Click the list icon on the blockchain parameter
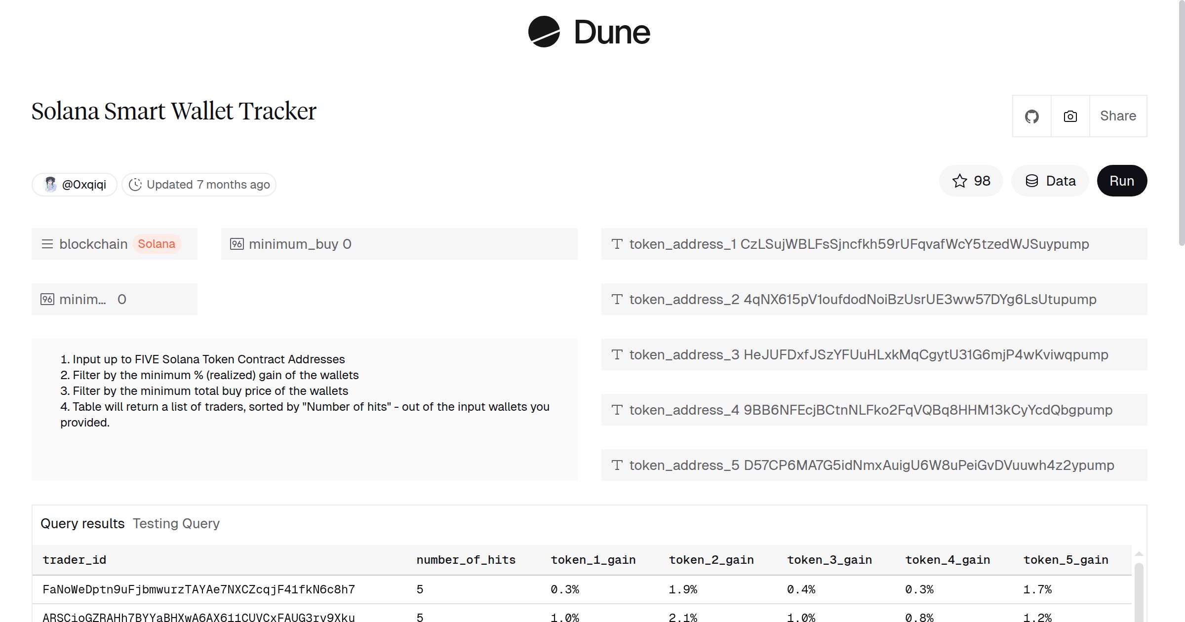The image size is (1185, 622). pyautogui.click(x=47, y=243)
